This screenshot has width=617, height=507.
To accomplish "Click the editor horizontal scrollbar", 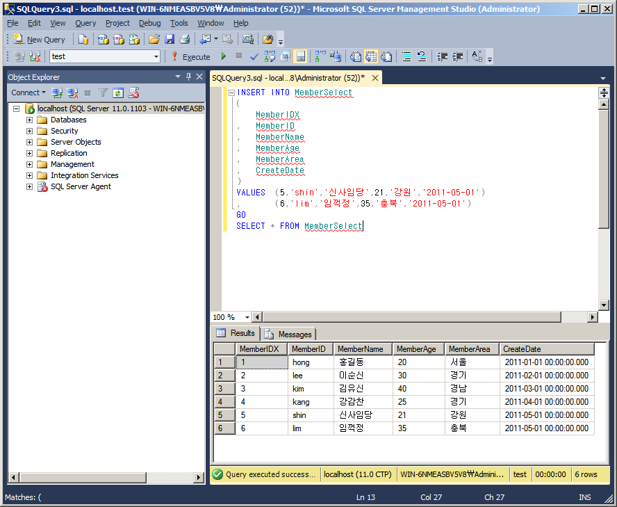I will [x=411, y=317].
